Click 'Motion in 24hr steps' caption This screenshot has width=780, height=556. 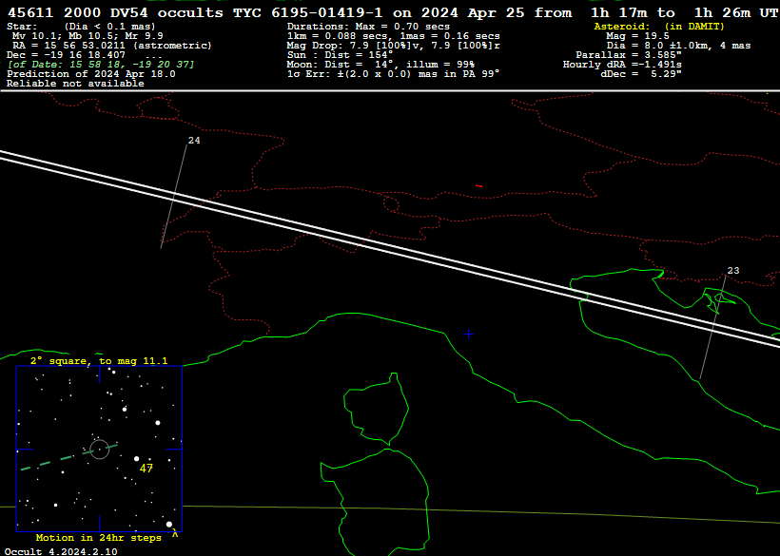[99, 538]
